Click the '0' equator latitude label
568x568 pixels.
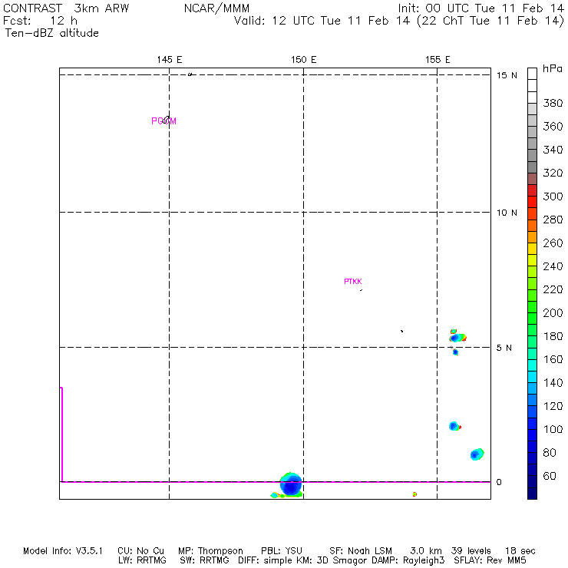click(x=499, y=482)
